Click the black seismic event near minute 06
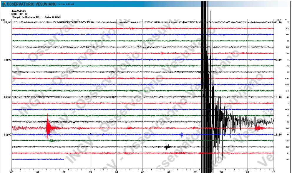This screenshot has height=173, width=292. pyautogui.click(x=167, y=147)
